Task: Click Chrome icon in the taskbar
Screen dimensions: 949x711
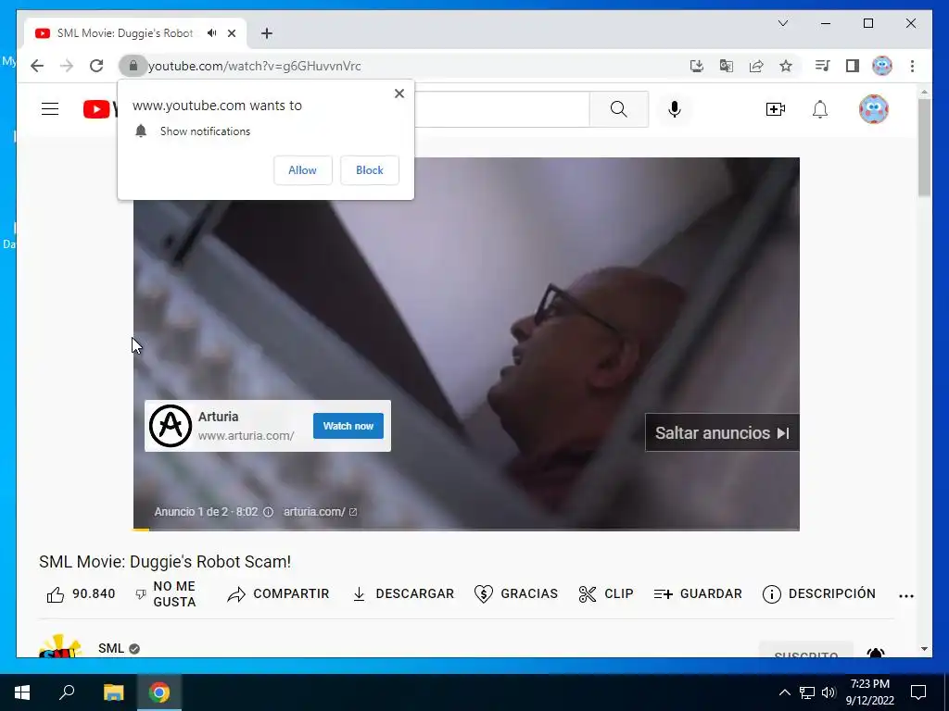Action: (x=159, y=692)
